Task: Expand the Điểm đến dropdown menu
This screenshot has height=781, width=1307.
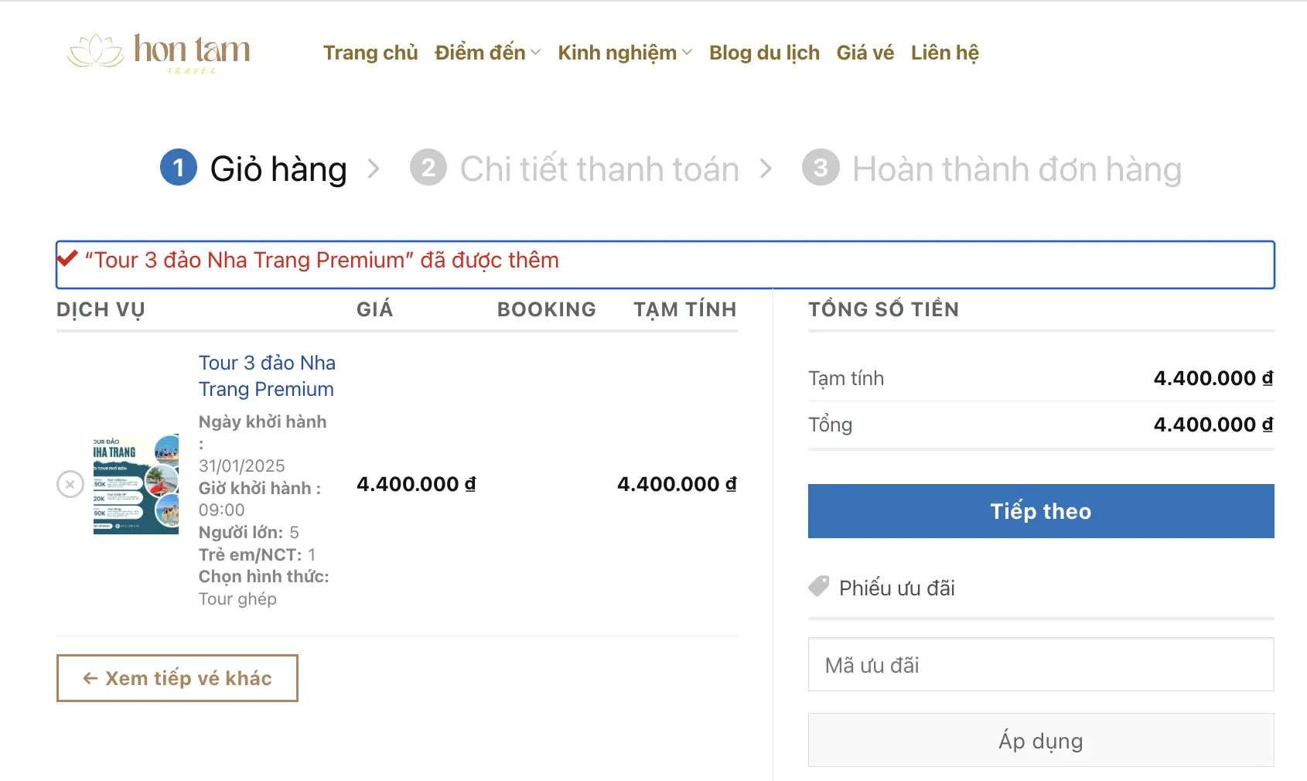Action: [487, 53]
